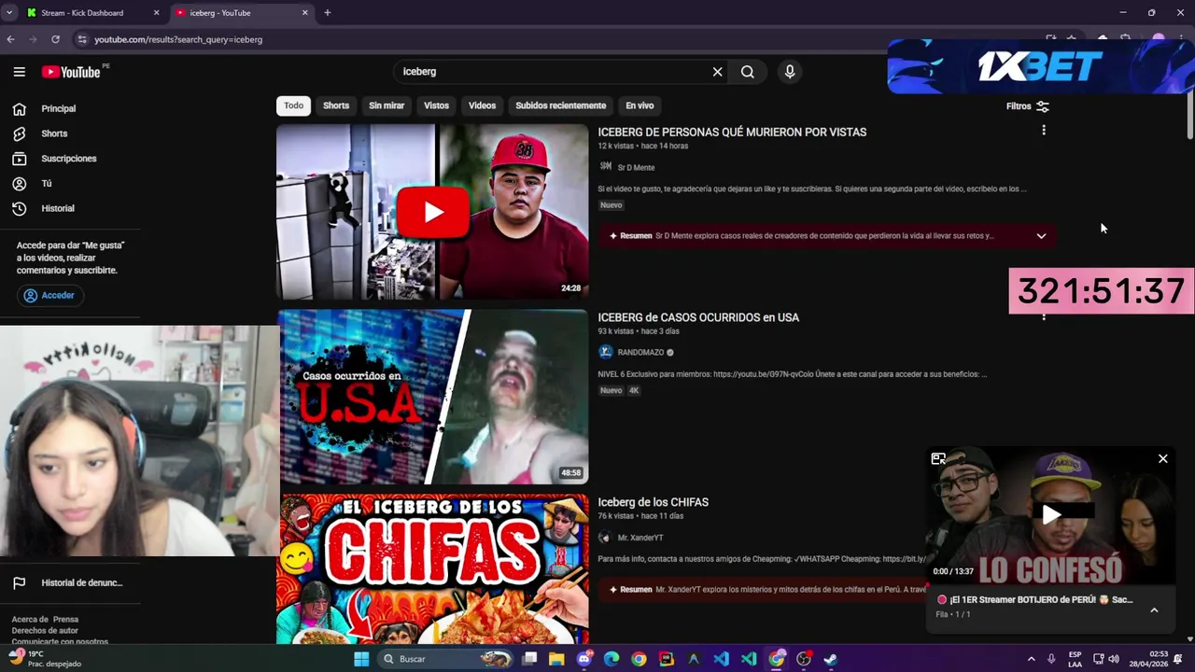Open Steam from the taskbar
The width and height of the screenshot is (1195, 672).
pos(831,659)
